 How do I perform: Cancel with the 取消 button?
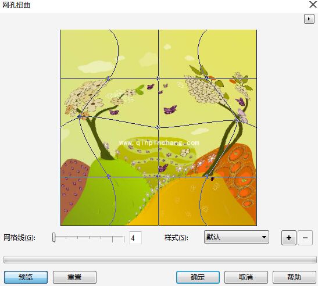tap(246, 277)
